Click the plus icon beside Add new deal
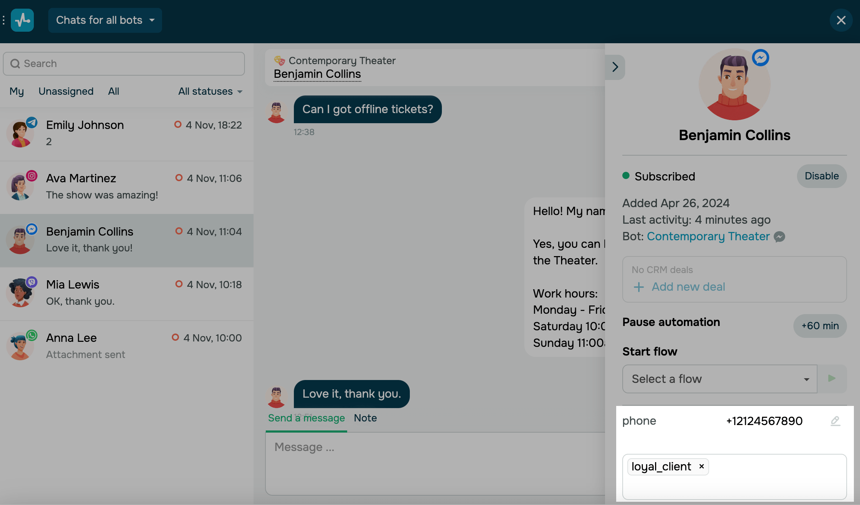This screenshot has height=505, width=860. [x=639, y=287]
